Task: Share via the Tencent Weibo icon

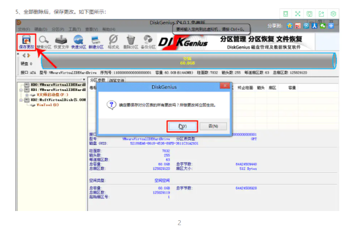Action: click(306, 26)
